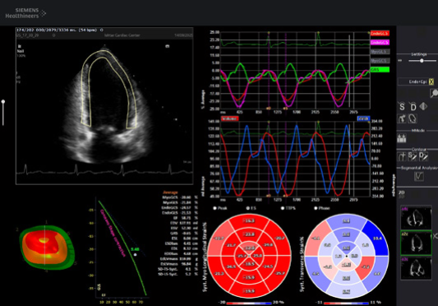This screenshot has height=306, width=438.
Task: Click the Siemens Healthineers logo
Action: coord(25,13)
